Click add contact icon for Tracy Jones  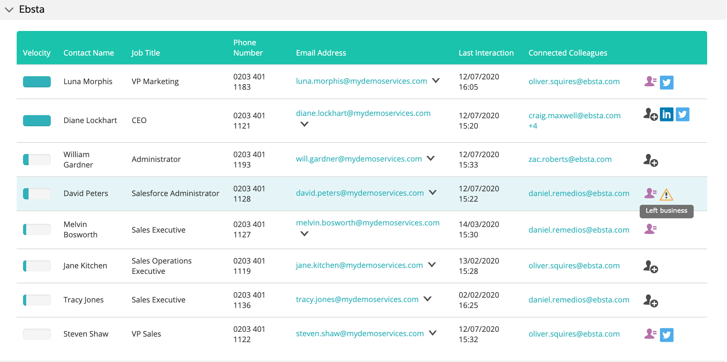(650, 300)
